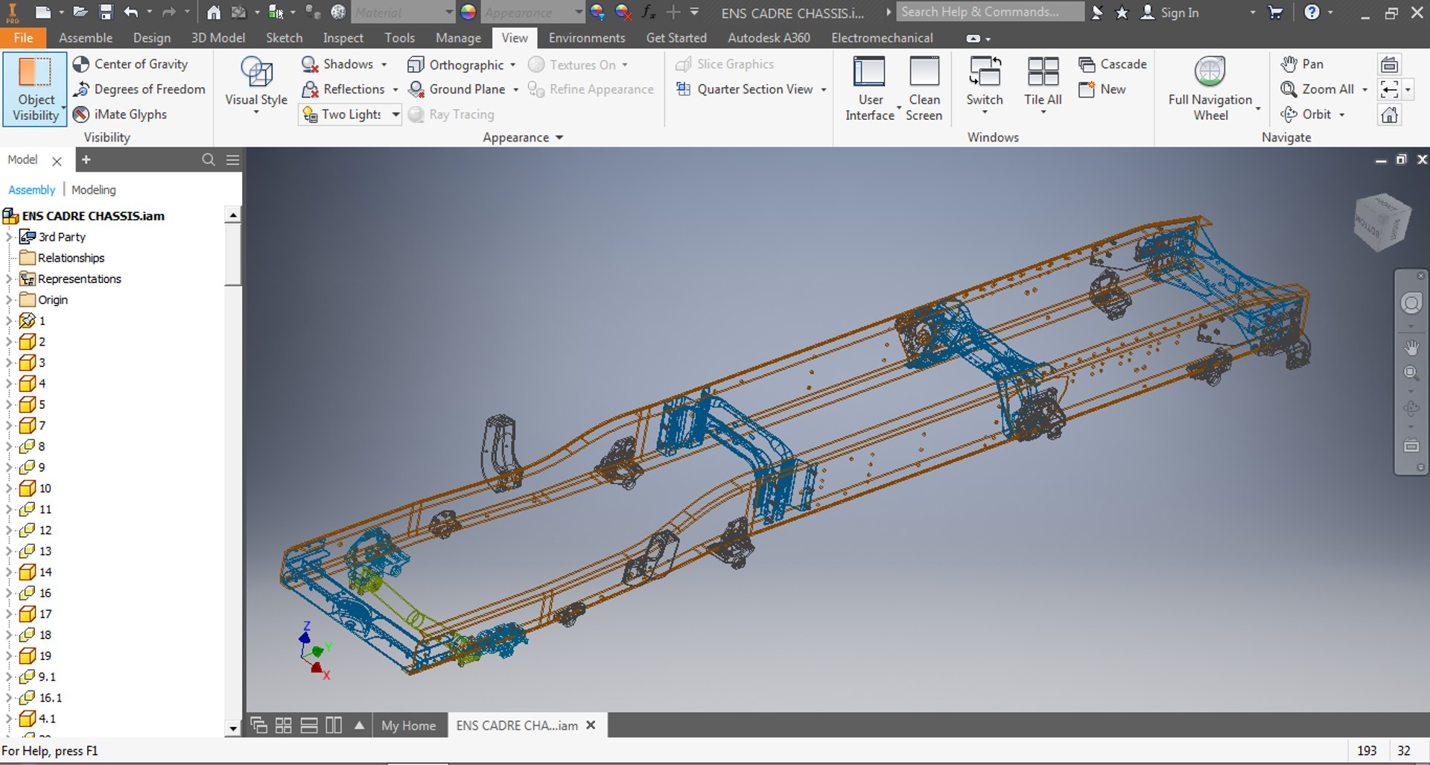Expand the Origin folder node
The width and height of the screenshot is (1430, 765).
[9, 299]
